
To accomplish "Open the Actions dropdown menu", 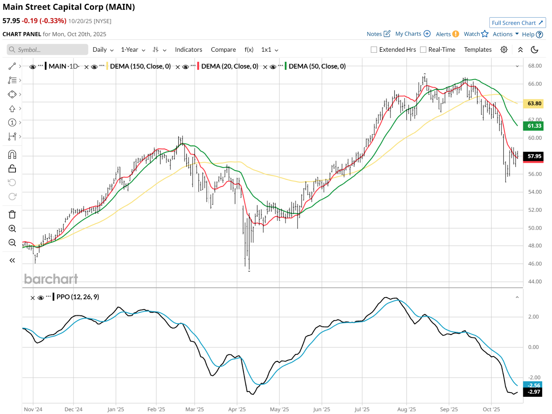I will coord(506,34).
